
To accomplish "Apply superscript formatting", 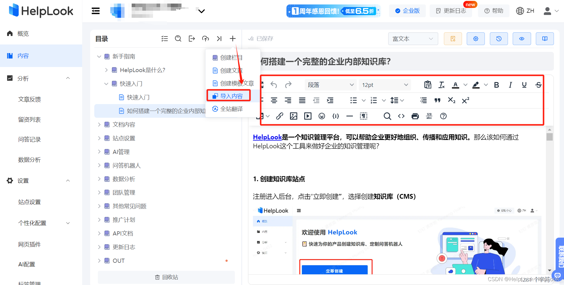I will click(466, 100).
